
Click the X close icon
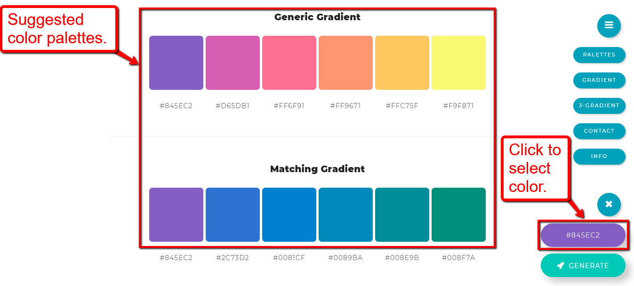[x=609, y=205]
